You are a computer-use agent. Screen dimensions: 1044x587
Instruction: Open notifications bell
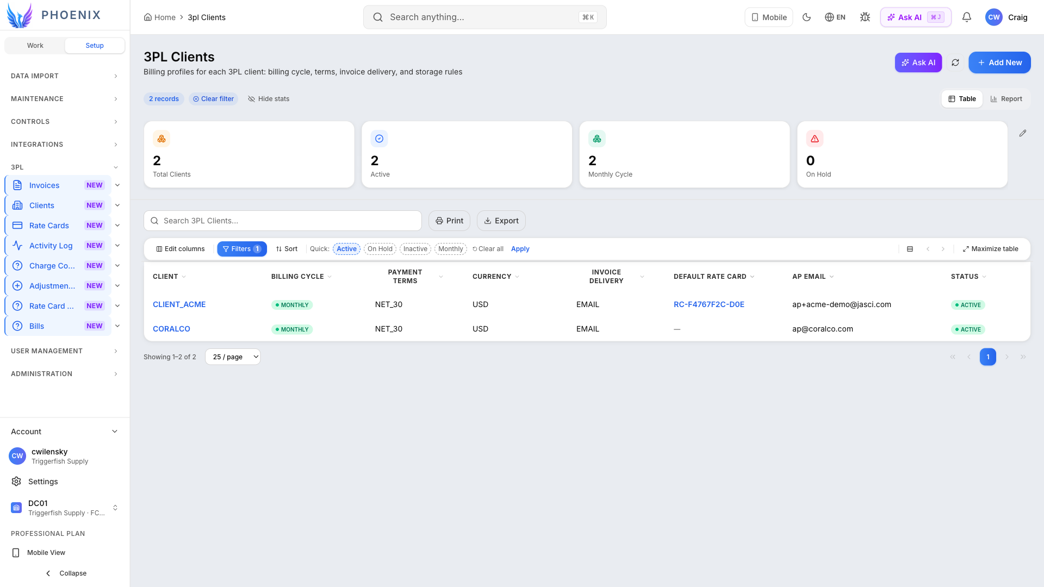click(967, 17)
